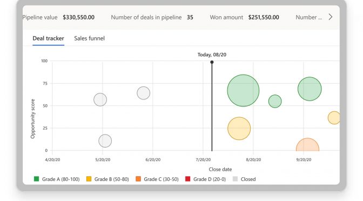
Task: Click the Today 08/20 timeline marker dot
Action: (x=212, y=62)
